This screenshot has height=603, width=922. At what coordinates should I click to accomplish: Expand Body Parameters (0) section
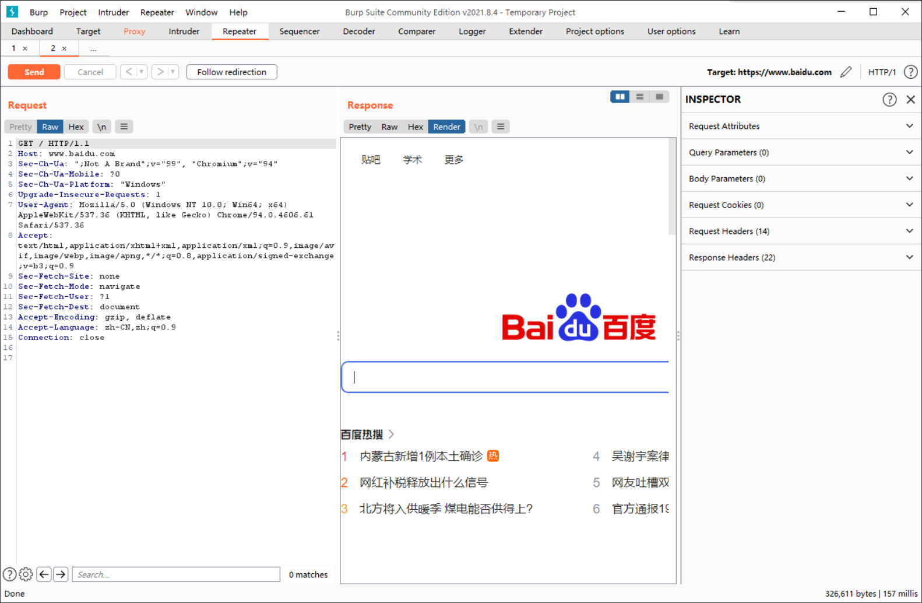(801, 178)
